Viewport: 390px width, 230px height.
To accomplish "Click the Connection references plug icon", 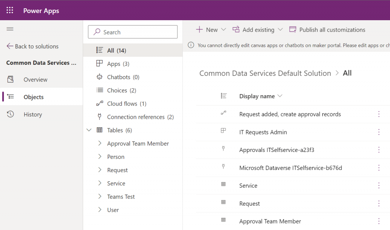I will (x=99, y=117).
